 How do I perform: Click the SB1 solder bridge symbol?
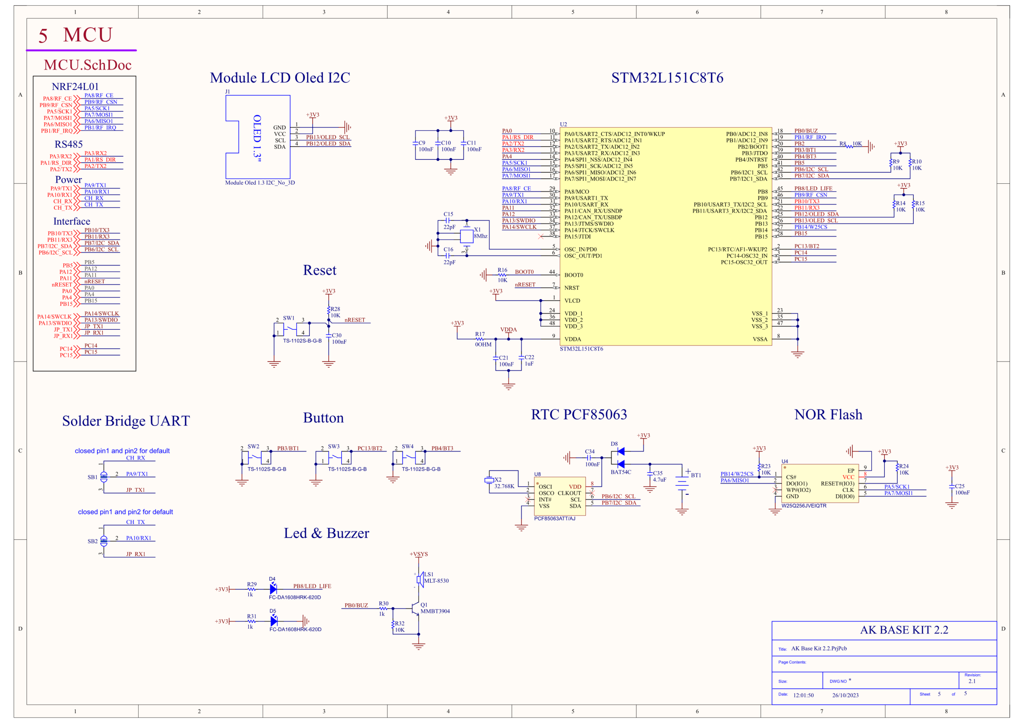click(104, 477)
